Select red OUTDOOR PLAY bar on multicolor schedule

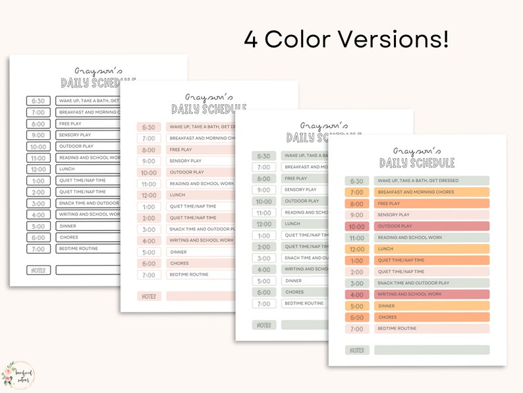pyautogui.click(x=431, y=226)
